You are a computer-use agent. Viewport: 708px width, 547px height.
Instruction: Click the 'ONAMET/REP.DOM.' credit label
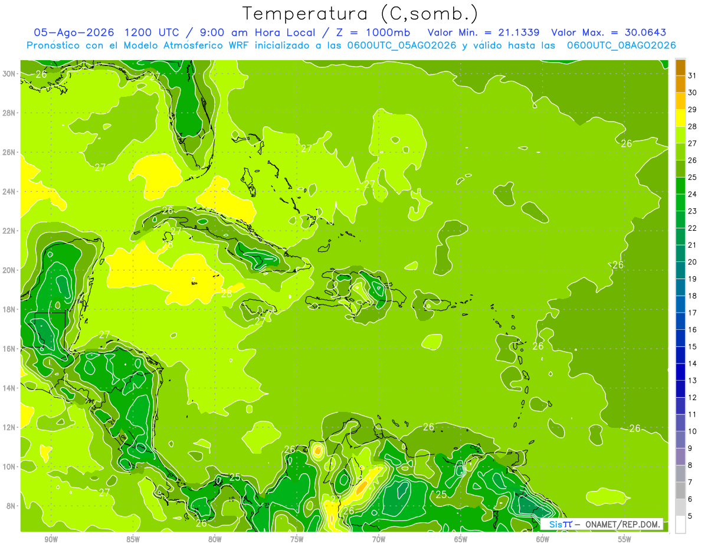[622, 524]
